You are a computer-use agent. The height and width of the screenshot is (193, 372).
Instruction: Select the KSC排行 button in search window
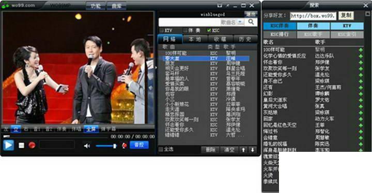[280, 34]
